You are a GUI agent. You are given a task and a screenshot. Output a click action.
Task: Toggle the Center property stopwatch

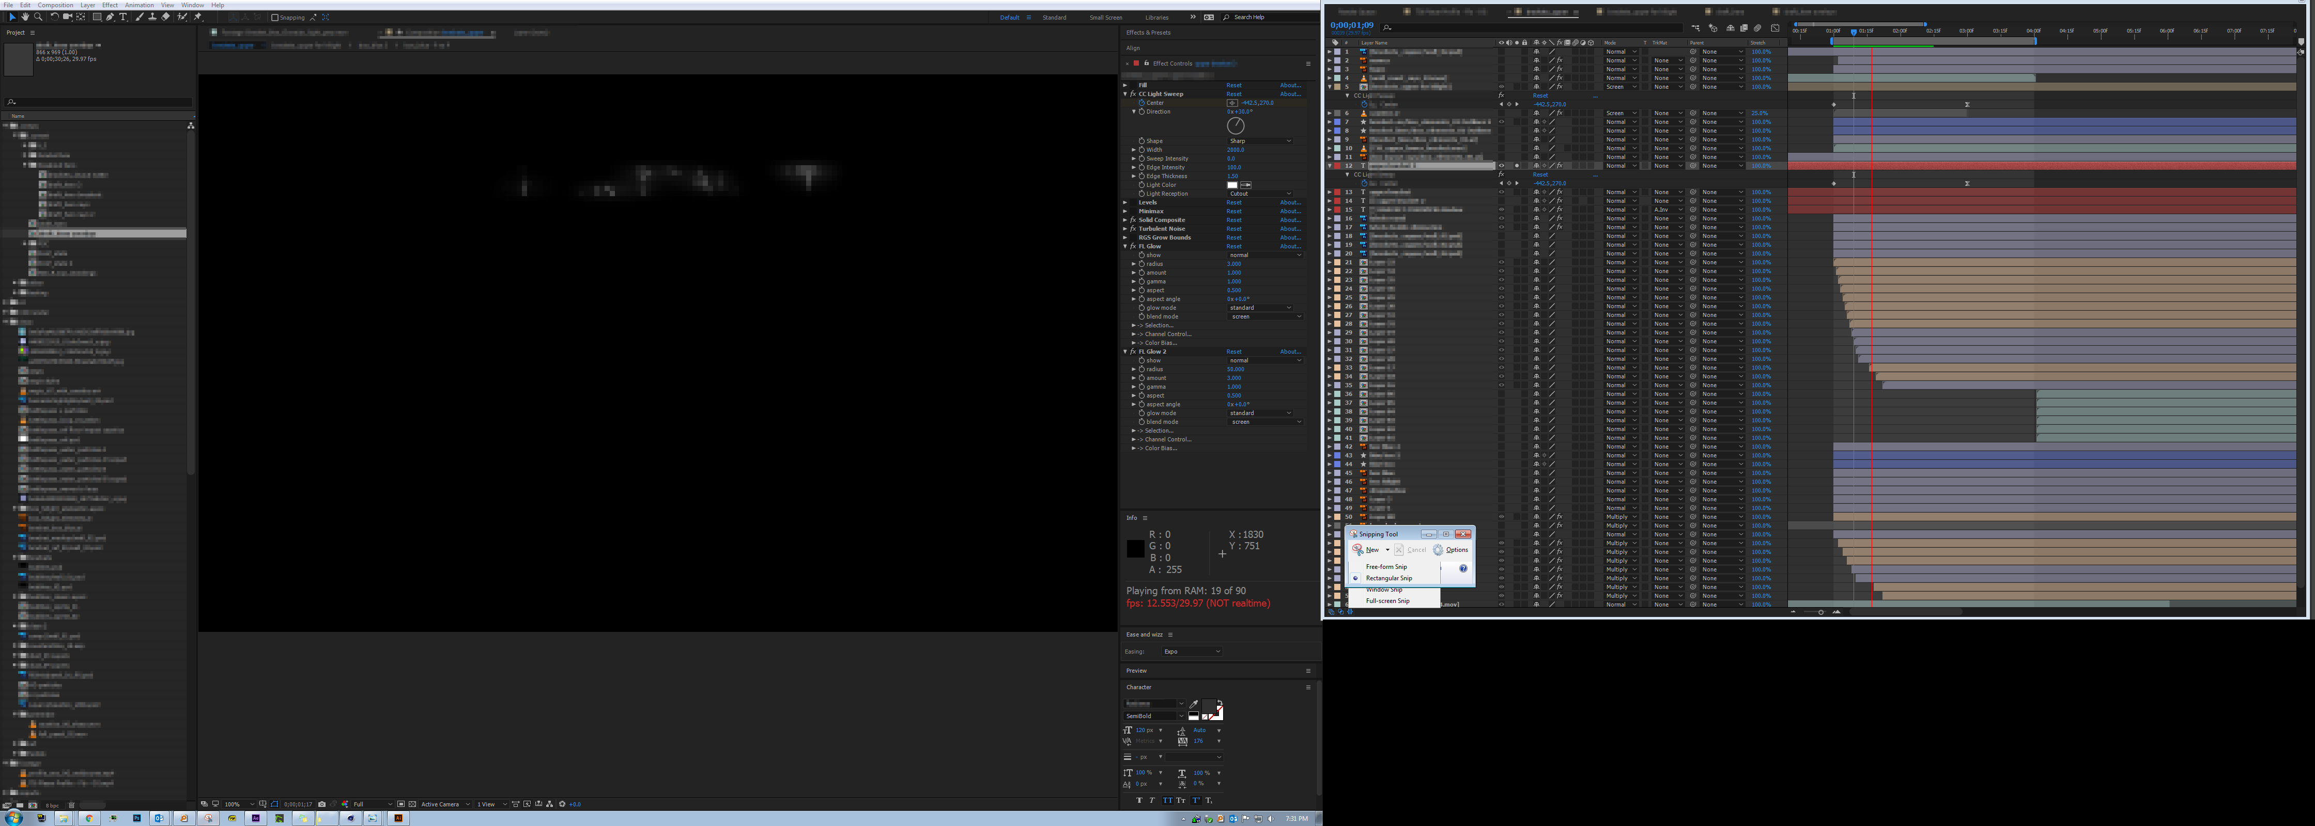1142,103
